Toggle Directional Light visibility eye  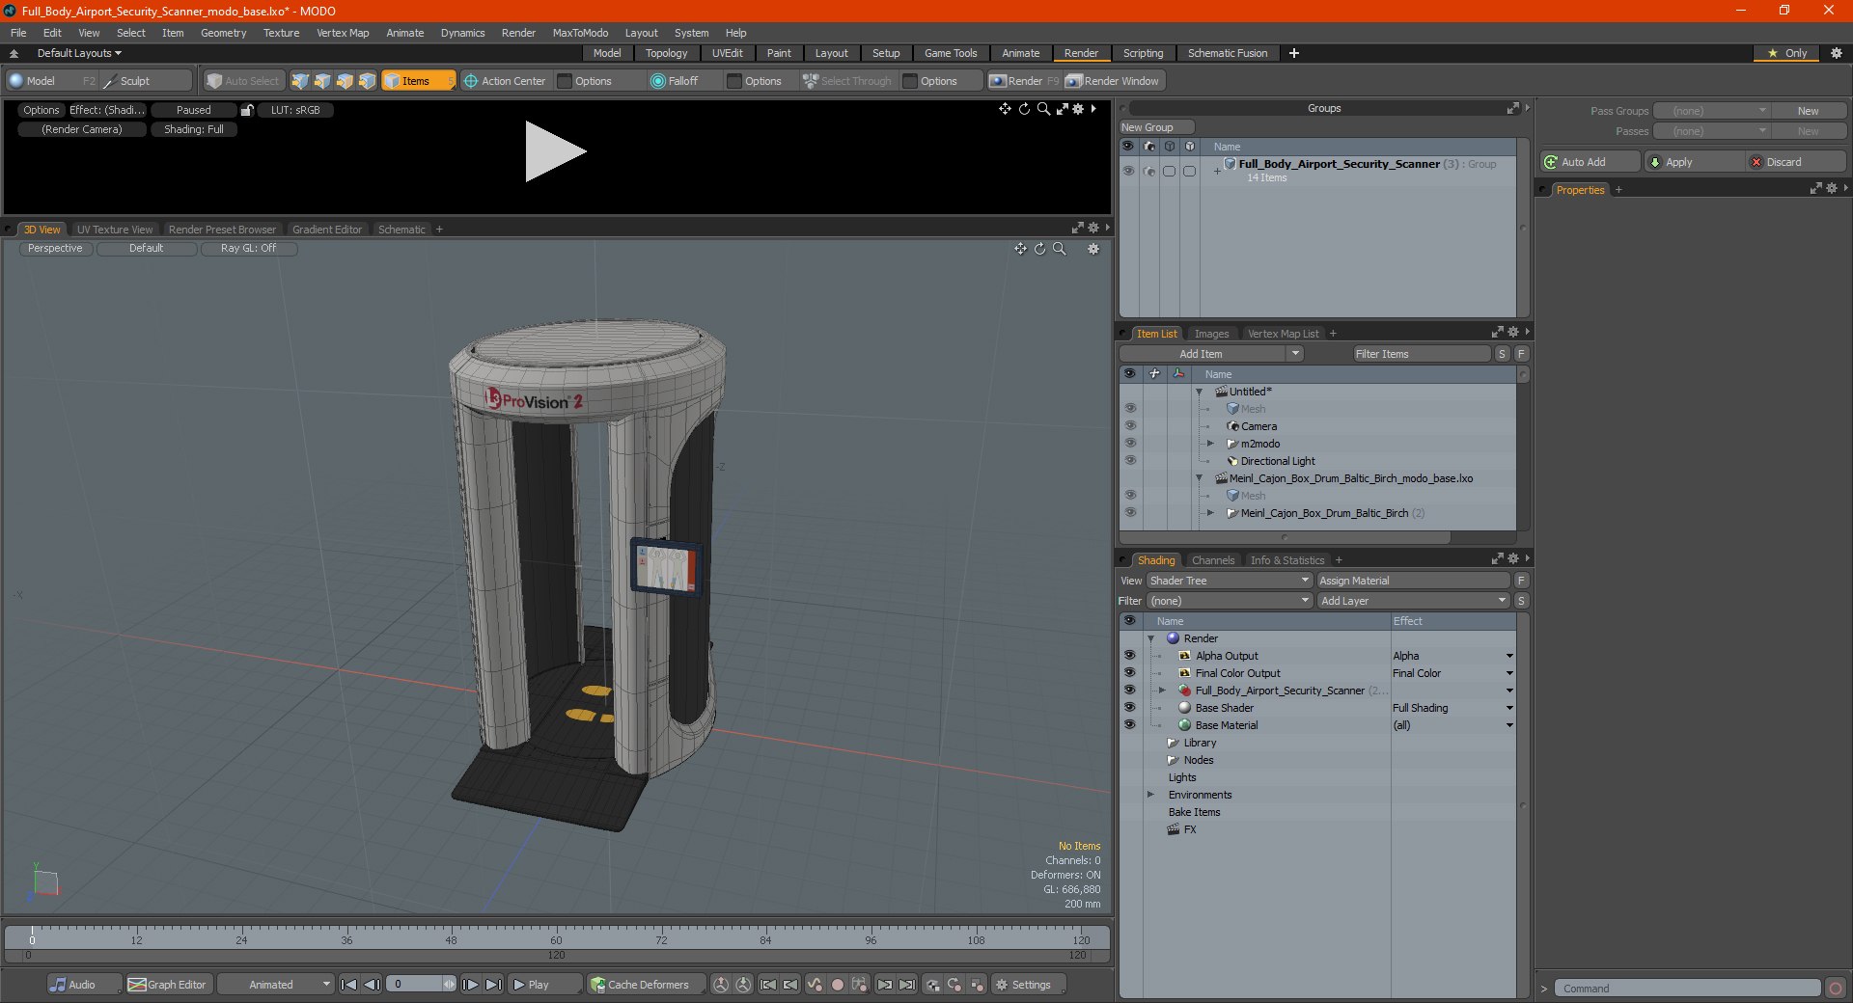tap(1130, 461)
